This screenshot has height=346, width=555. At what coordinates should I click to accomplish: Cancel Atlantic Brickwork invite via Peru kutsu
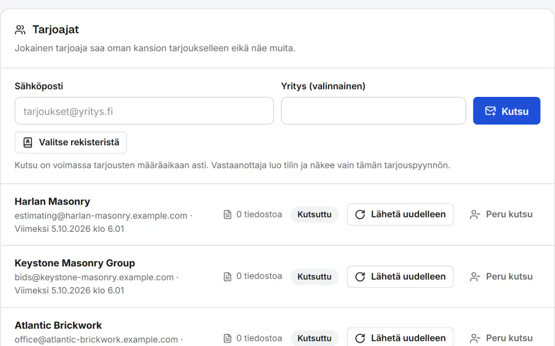point(501,338)
